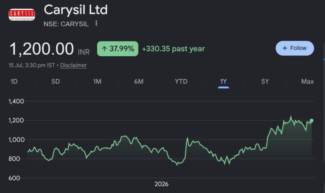
Task: Click the Carysil company logo
Action: pyautogui.click(x=22, y=14)
